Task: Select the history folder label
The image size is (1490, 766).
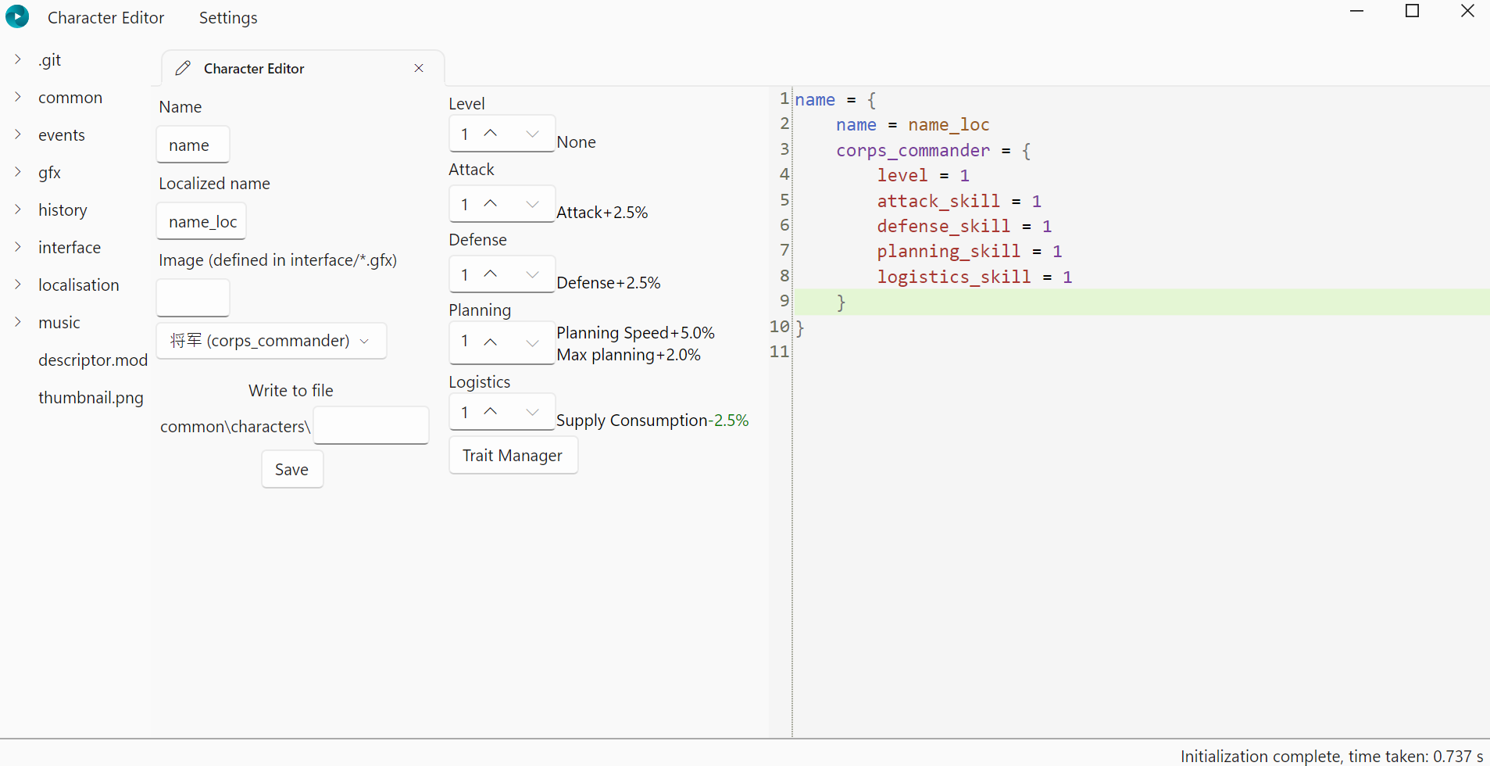Action: click(63, 209)
